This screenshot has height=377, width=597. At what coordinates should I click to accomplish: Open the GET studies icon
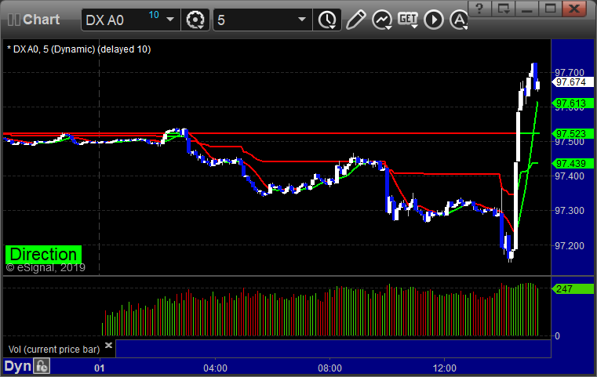pyautogui.click(x=408, y=20)
